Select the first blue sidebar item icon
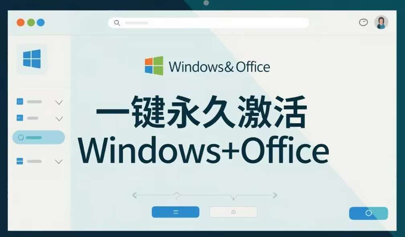Screen dimensions: 405x237 pyautogui.click(x=20, y=102)
